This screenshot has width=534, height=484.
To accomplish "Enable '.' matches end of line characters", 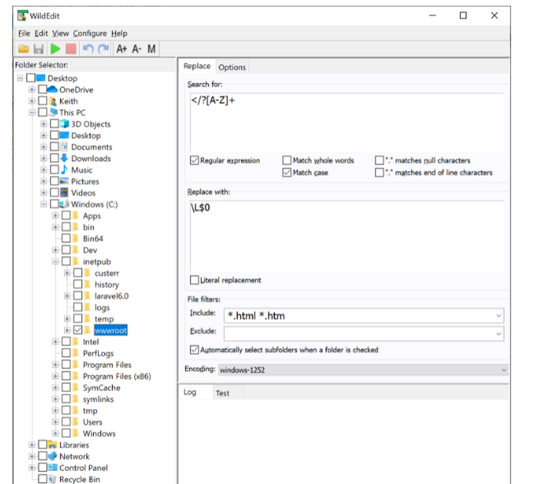I will (x=379, y=173).
